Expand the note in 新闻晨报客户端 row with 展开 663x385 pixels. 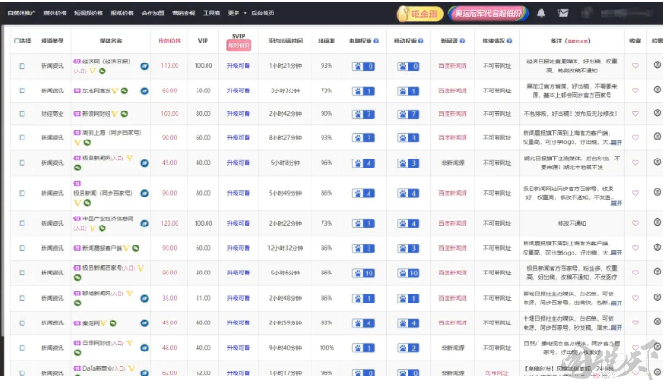[x=617, y=253]
